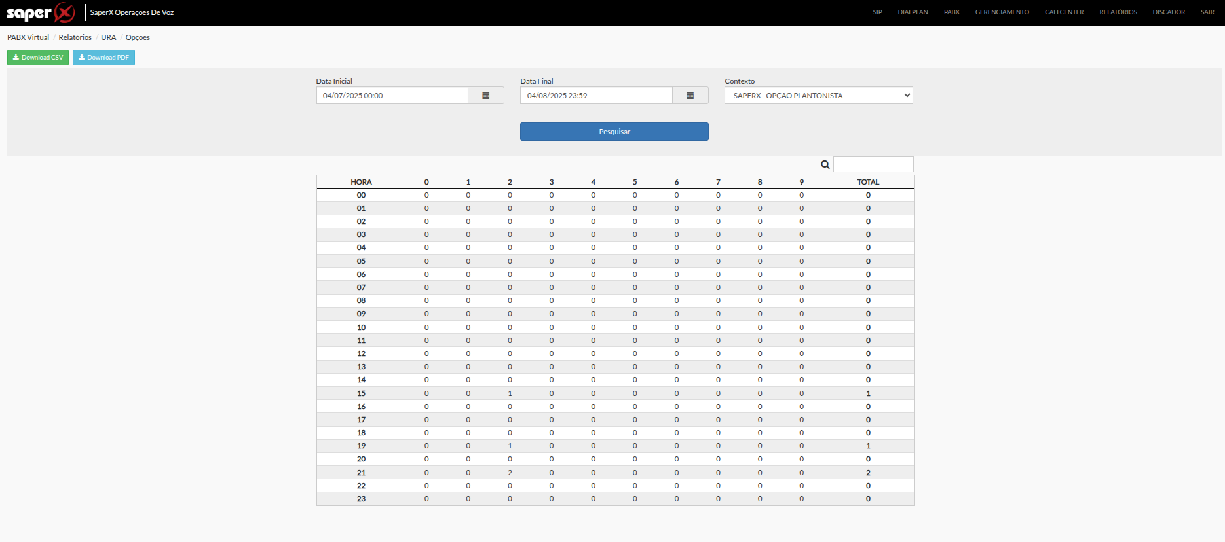
Task: Click column header 5
Action: tap(635, 182)
